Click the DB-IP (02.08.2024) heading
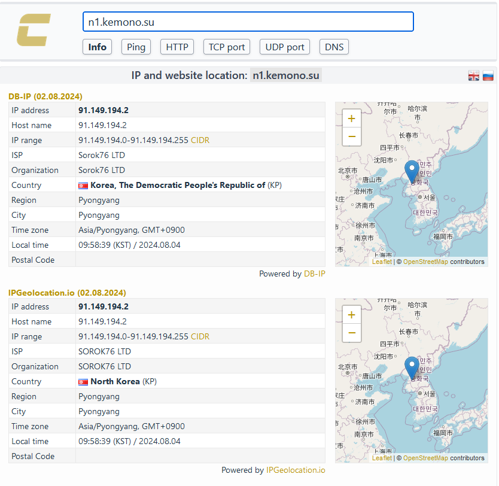The height and width of the screenshot is (486, 499). [45, 96]
